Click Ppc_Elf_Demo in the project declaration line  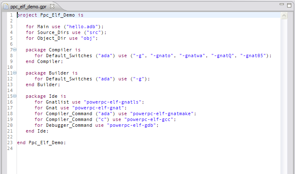58,15
